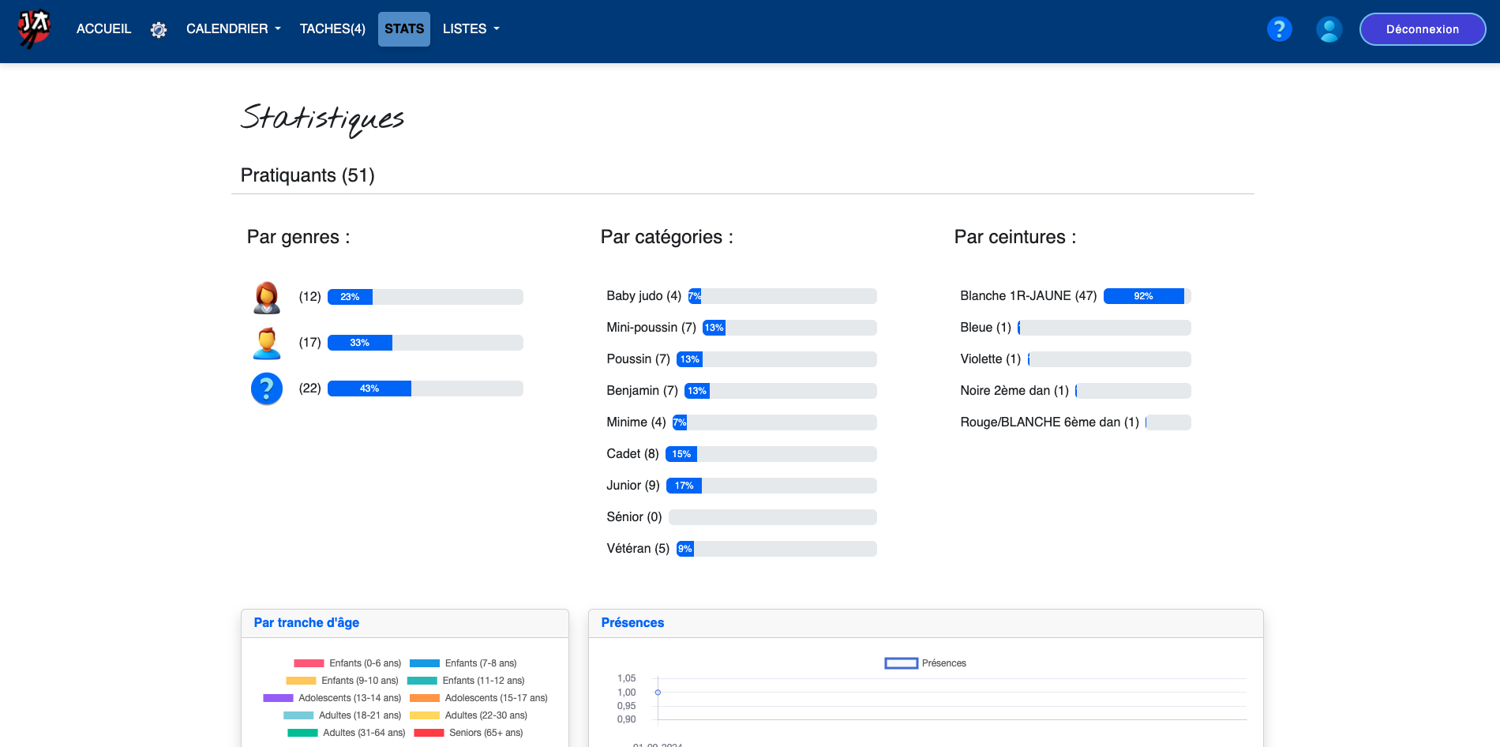Click the '(22)' unknown gender count
Image resolution: width=1500 pixels, height=747 pixels.
pyautogui.click(x=309, y=389)
